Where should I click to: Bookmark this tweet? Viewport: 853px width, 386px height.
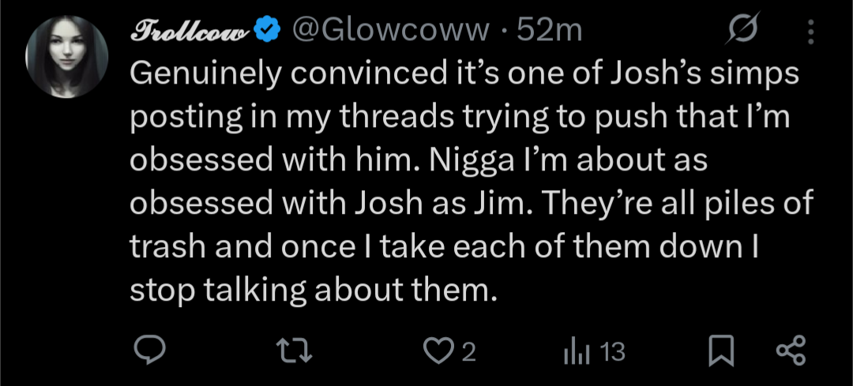tap(720, 351)
